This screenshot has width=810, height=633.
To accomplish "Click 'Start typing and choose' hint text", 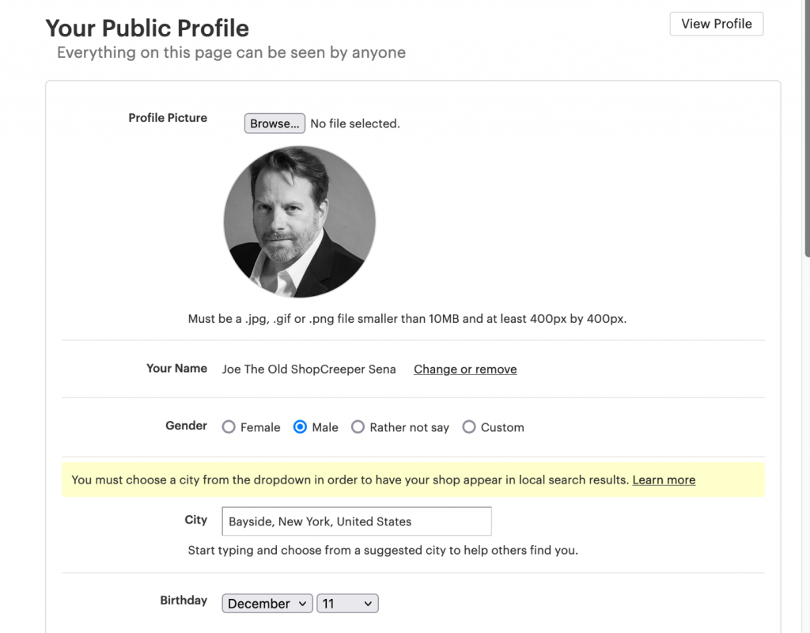I will point(383,550).
